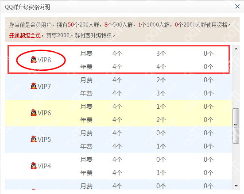This screenshot has height=194, width=244.
Task: Click the VIP7 label text
Action: [x=44, y=87]
